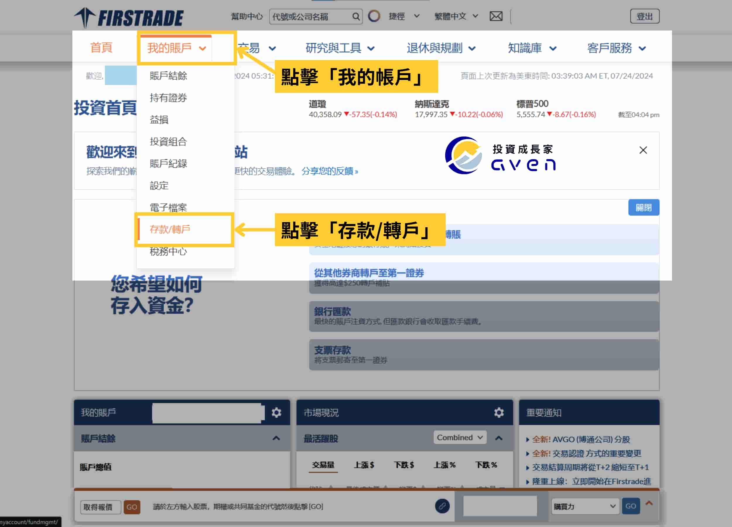Click the stock symbol input field

pos(500,506)
